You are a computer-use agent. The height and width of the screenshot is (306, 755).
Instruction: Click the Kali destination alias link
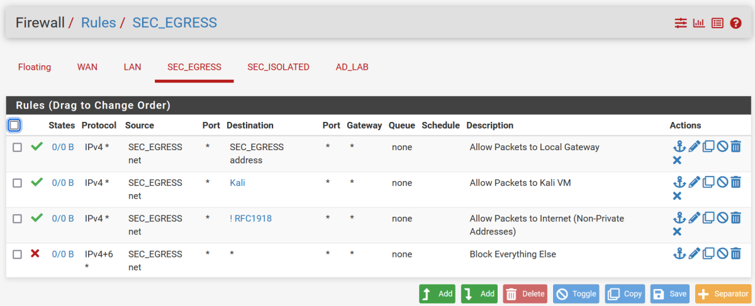click(237, 183)
